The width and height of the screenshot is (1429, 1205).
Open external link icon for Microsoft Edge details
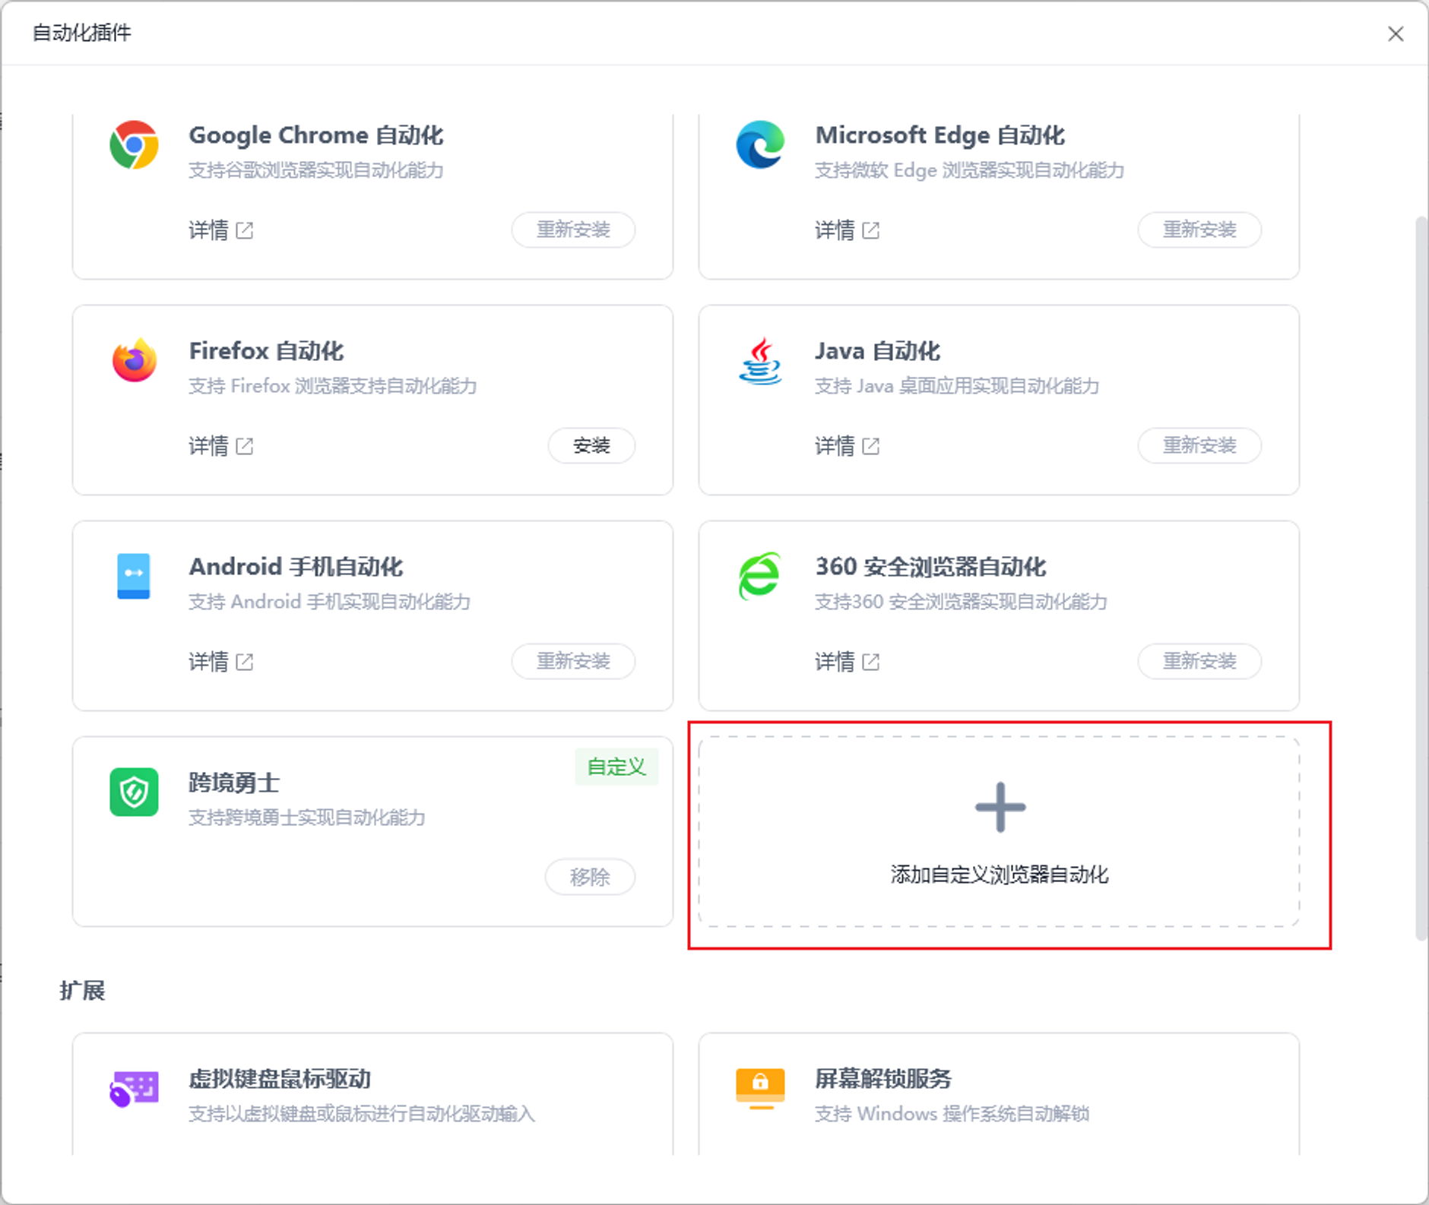[x=871, y=230]
